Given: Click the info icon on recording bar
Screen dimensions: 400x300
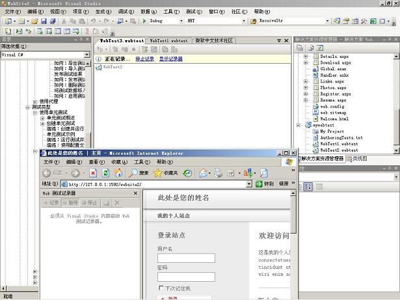Looking at the screenshot, I should pos(98,59).
